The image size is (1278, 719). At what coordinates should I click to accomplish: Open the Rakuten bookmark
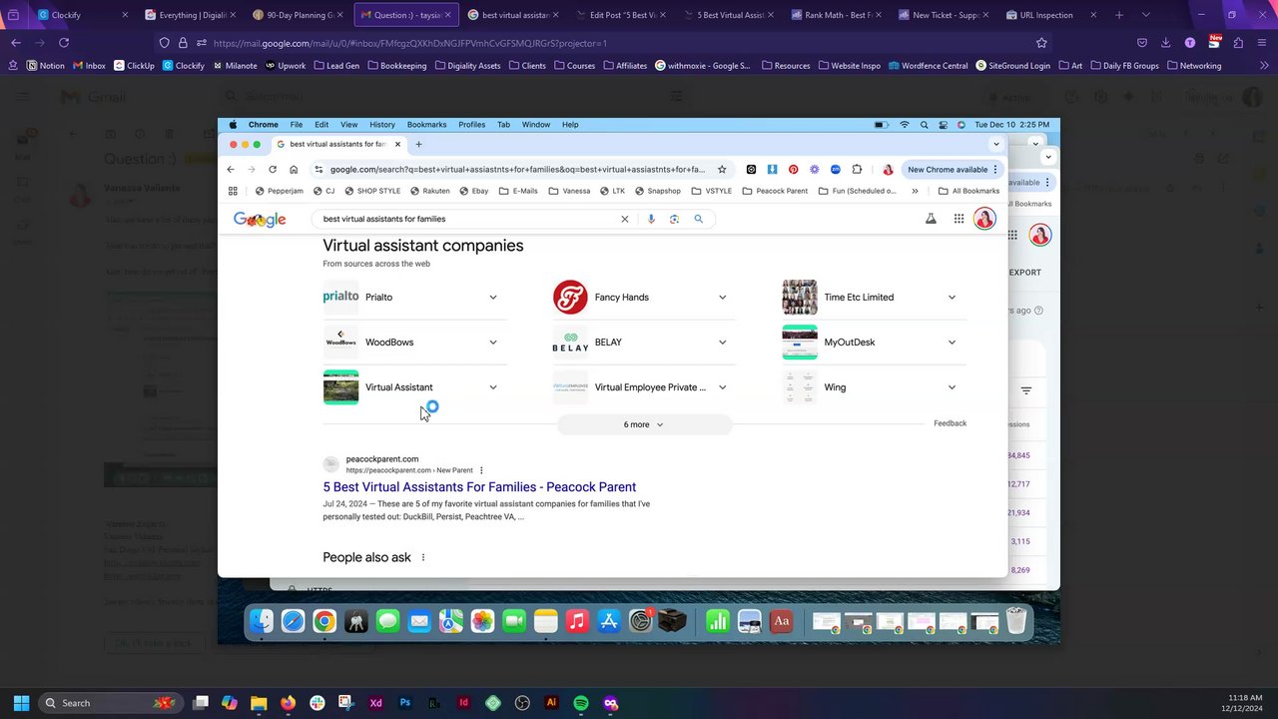[430, 191]
